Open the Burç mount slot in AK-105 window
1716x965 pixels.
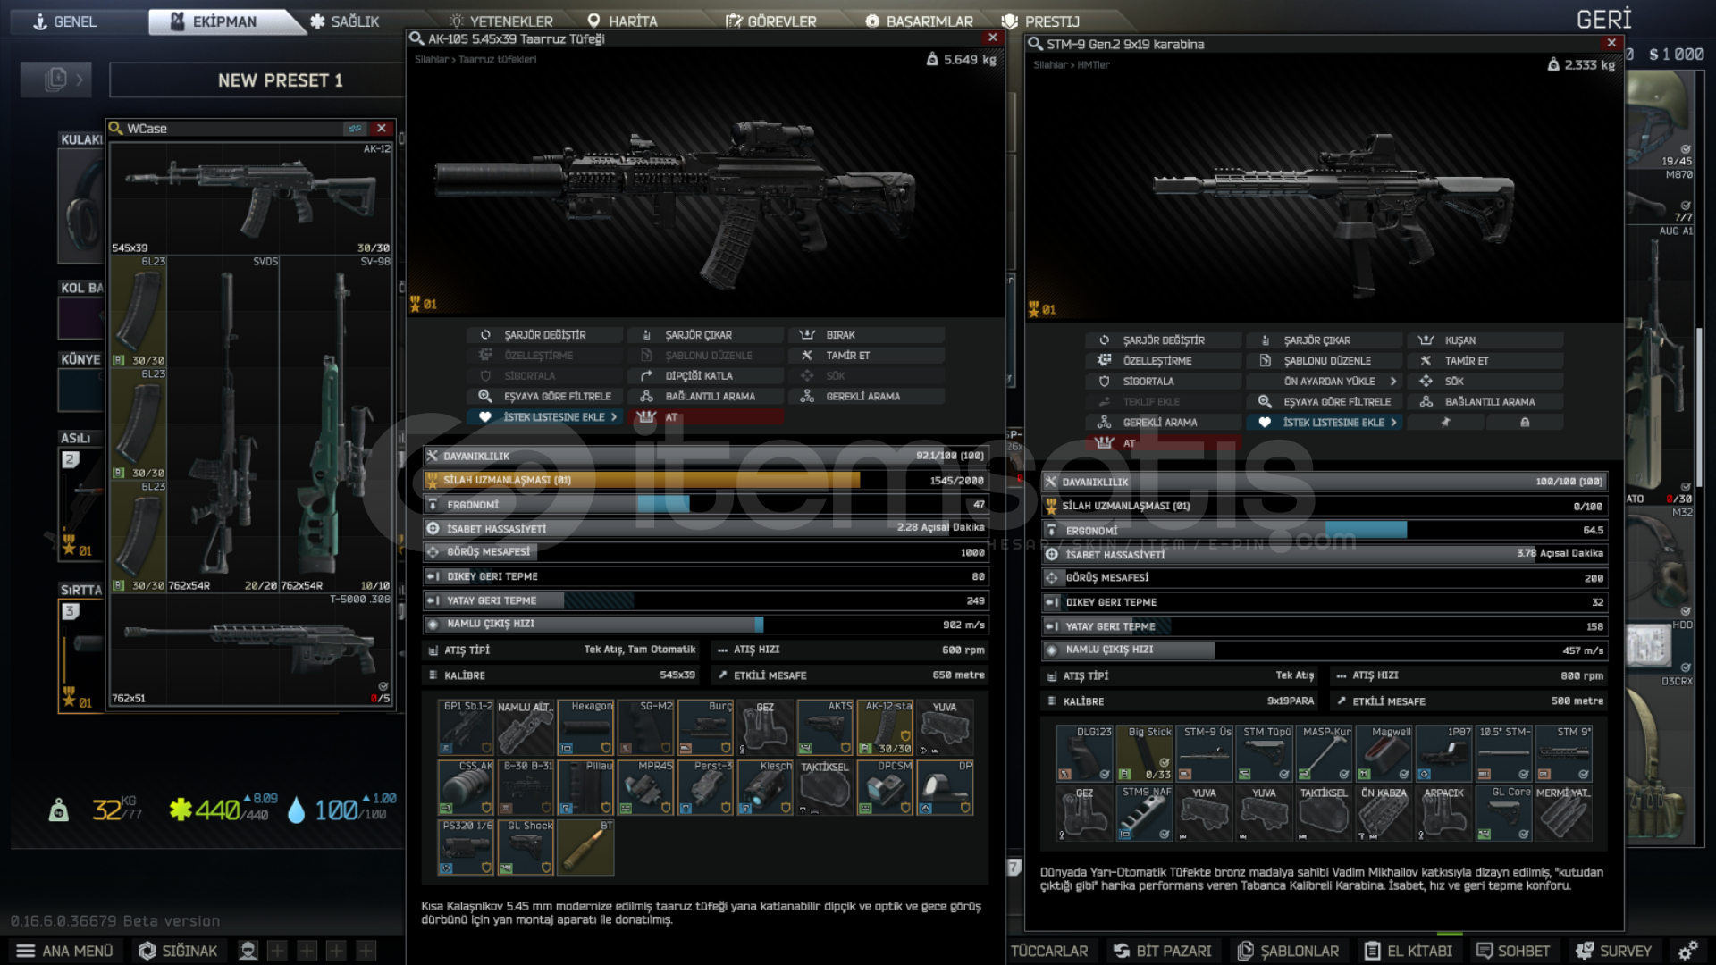click(706, 727)
